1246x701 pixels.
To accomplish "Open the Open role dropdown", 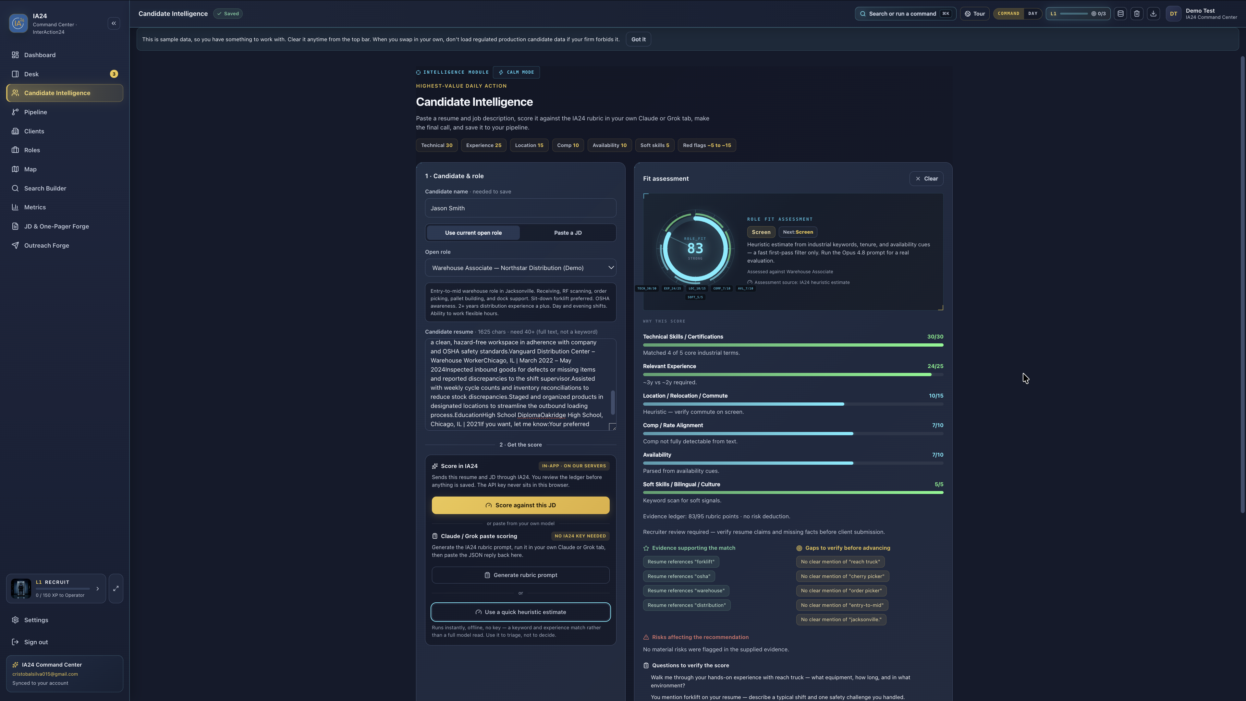I will (520, 268).
